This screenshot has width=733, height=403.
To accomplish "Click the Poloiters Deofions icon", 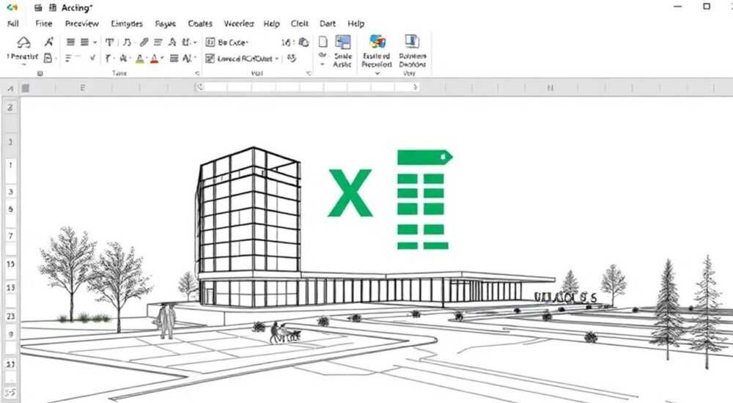I will (412, 41).
